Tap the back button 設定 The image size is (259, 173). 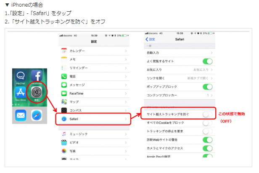click(150, 39)
